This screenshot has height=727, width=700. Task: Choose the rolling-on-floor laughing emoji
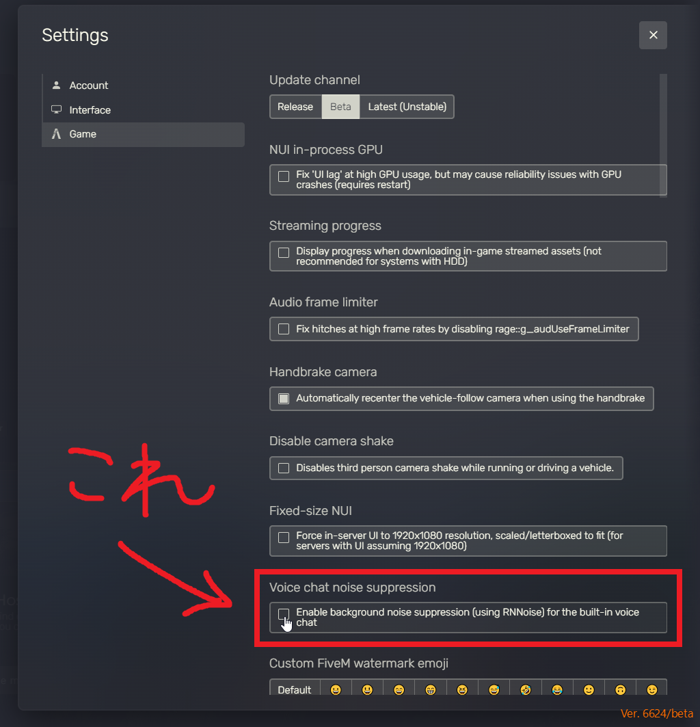point(525,689)
